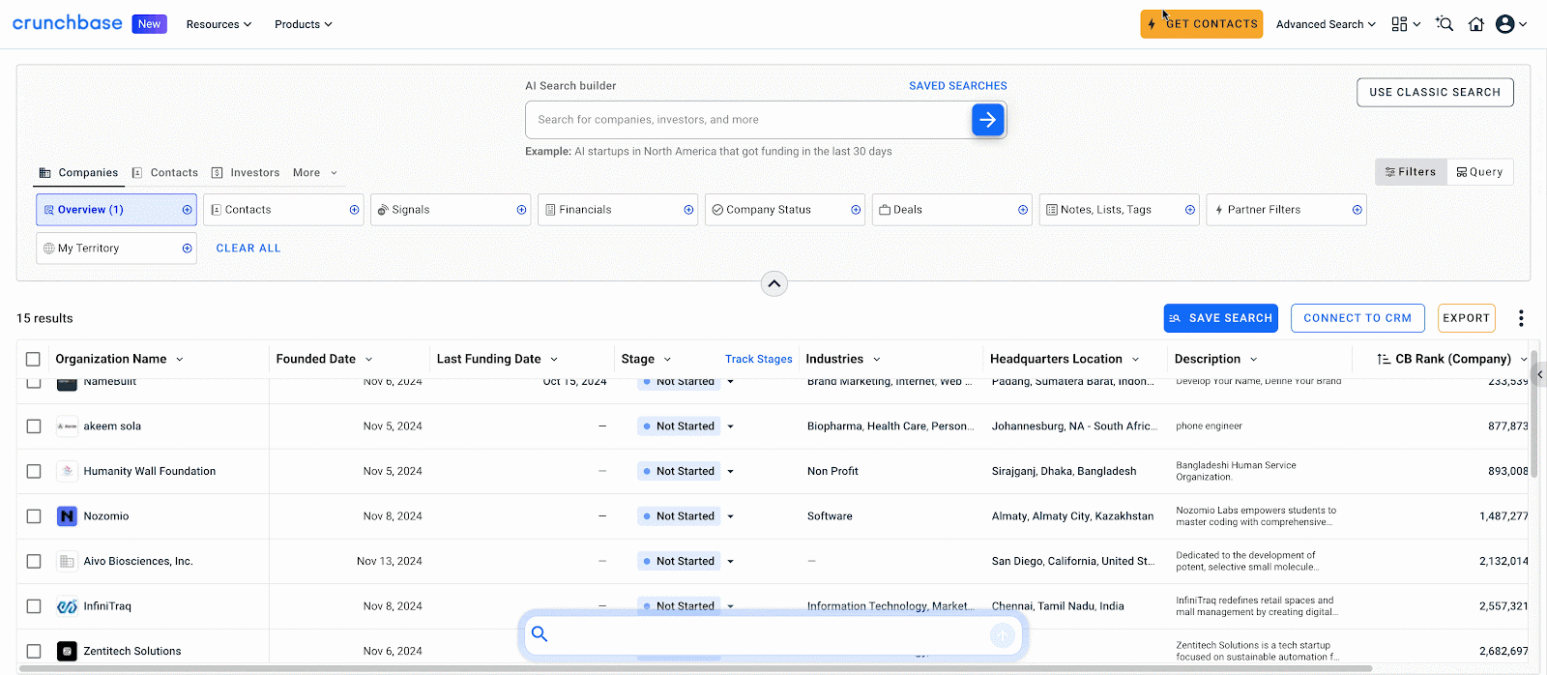Click the horizontal scrollbar below the table
The width and height of the screenshot is (1547, 675).
696,668
